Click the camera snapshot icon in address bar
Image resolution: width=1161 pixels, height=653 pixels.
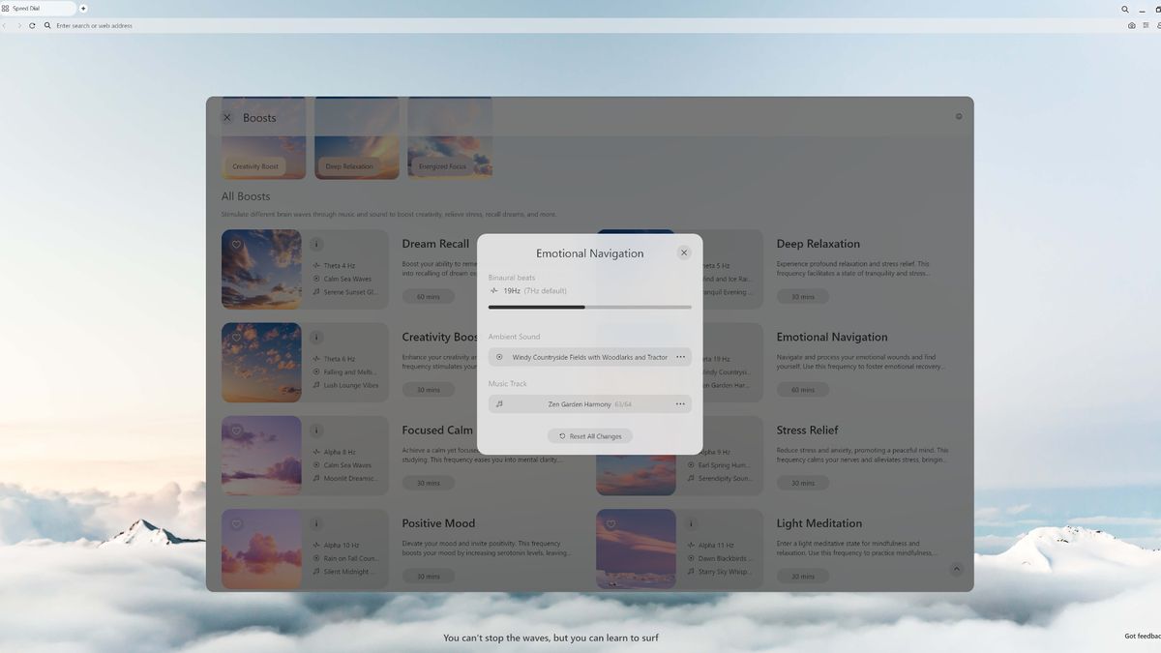1132,25
